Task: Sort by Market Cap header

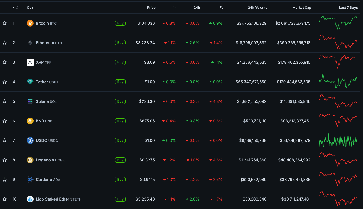Action: click(302, 8)
